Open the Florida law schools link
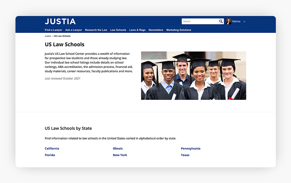The image size is (291, 183). [x=50, y=155]
